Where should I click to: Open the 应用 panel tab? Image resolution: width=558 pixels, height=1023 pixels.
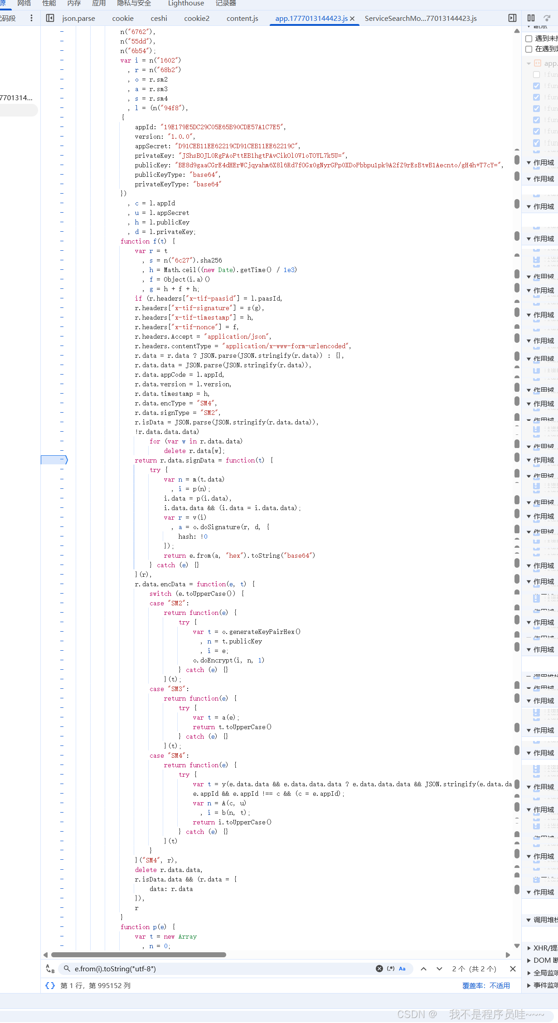(x=99, y=4)
